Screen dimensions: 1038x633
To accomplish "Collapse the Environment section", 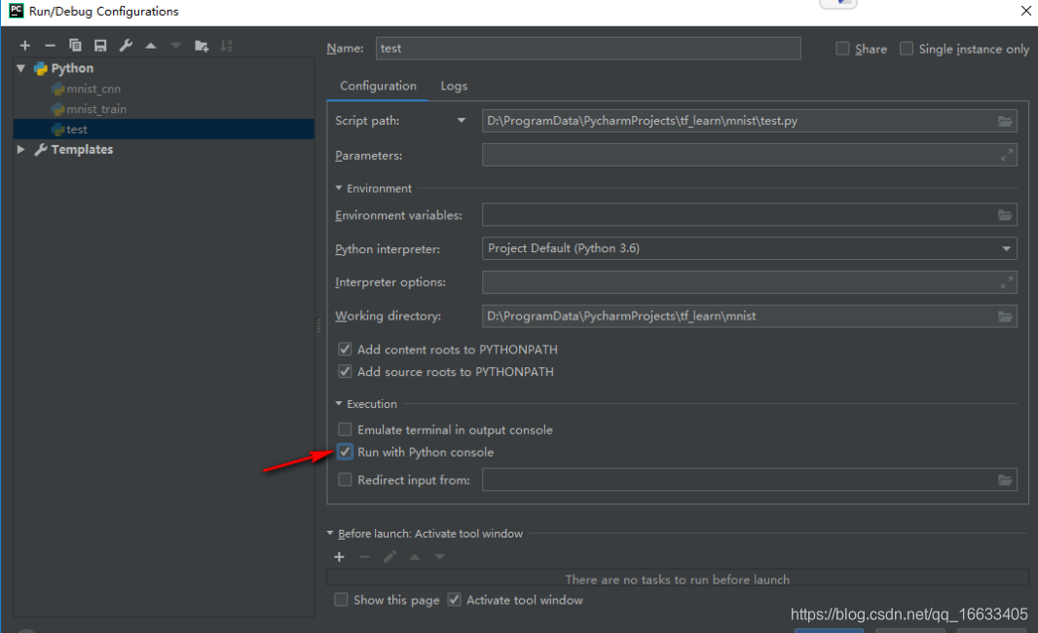I will pos(339,188).
